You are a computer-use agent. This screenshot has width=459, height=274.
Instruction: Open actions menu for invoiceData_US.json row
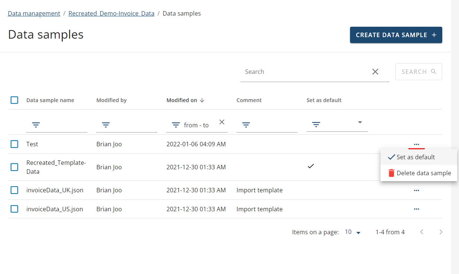point(416,209)
